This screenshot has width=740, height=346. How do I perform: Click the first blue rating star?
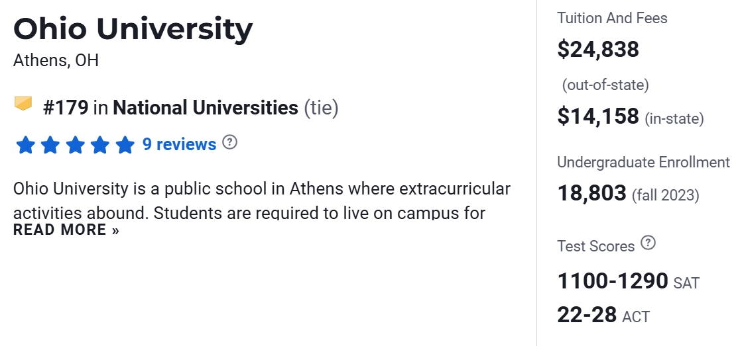25,145
